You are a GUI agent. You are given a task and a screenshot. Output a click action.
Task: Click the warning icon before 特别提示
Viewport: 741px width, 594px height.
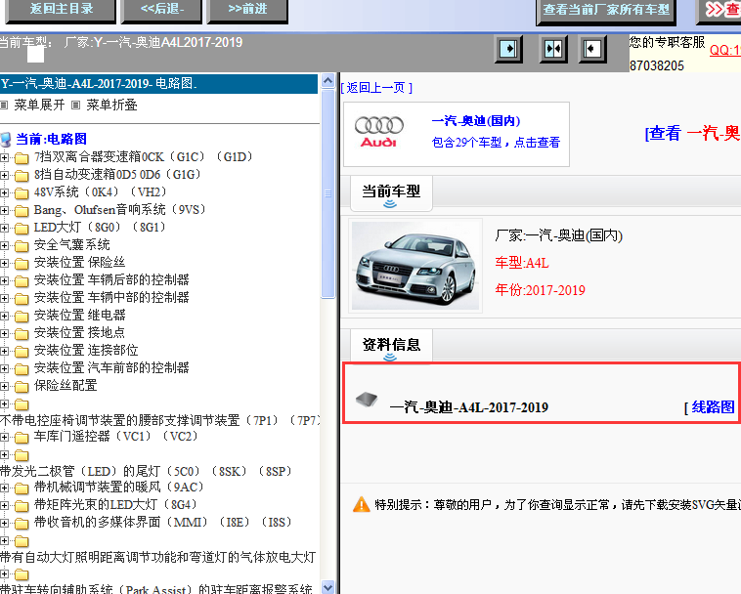(x=362, y=505)
